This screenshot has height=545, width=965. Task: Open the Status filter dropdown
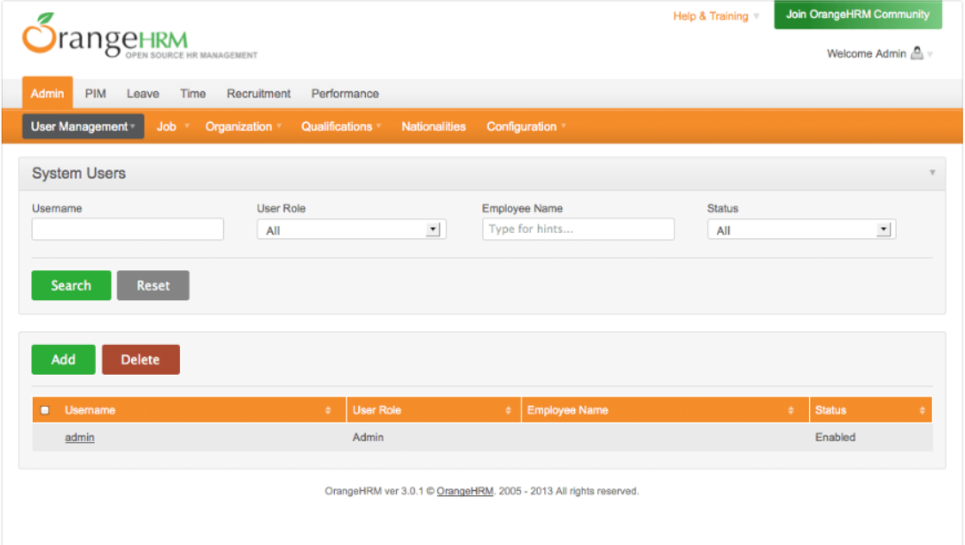pos(883,229)
